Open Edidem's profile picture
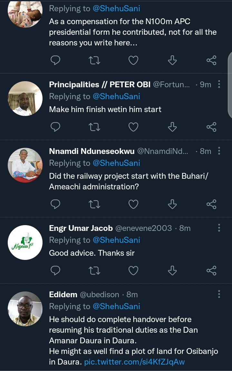This screenshot has width=232, height=371. (25, 309)
